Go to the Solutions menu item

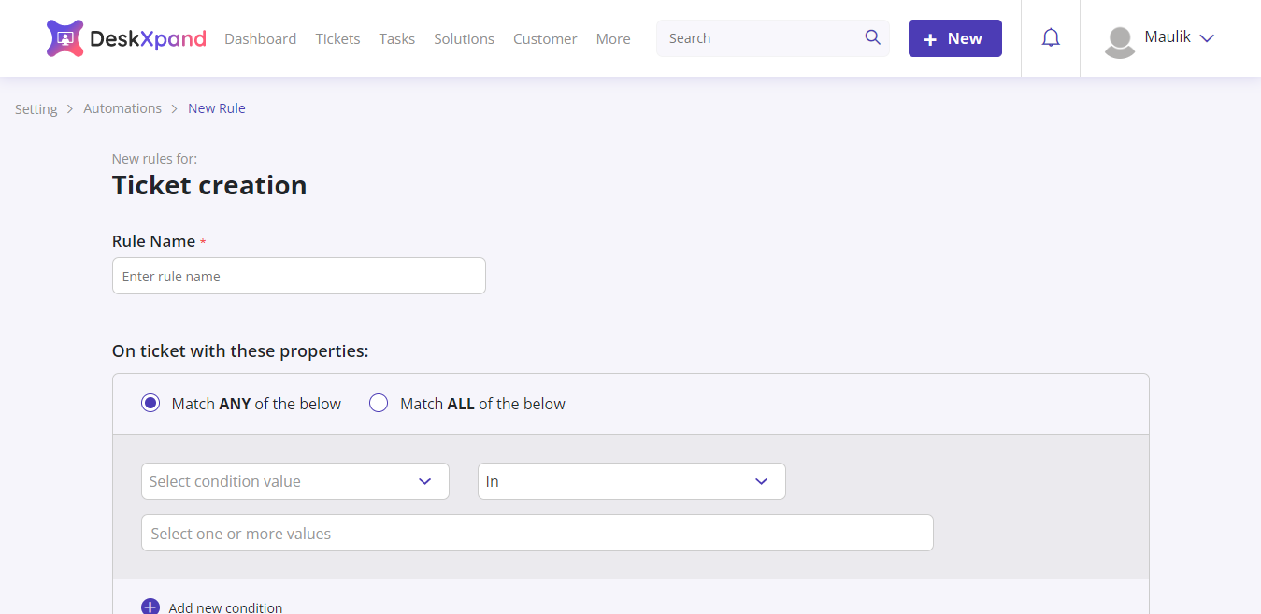464,38
